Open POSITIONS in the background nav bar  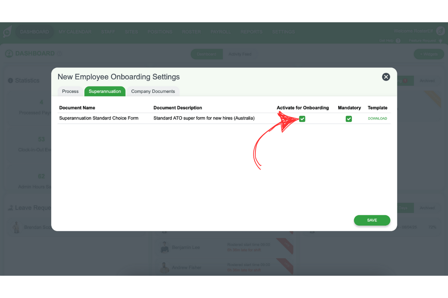click(x=160, y=32)
